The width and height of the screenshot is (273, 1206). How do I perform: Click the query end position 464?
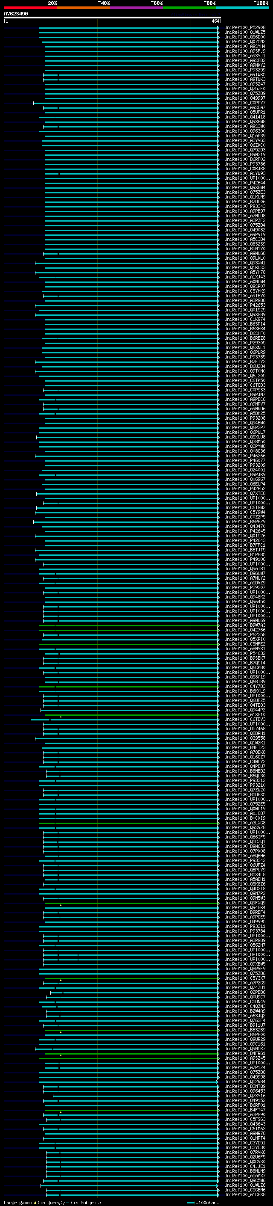tap(215, 21)
